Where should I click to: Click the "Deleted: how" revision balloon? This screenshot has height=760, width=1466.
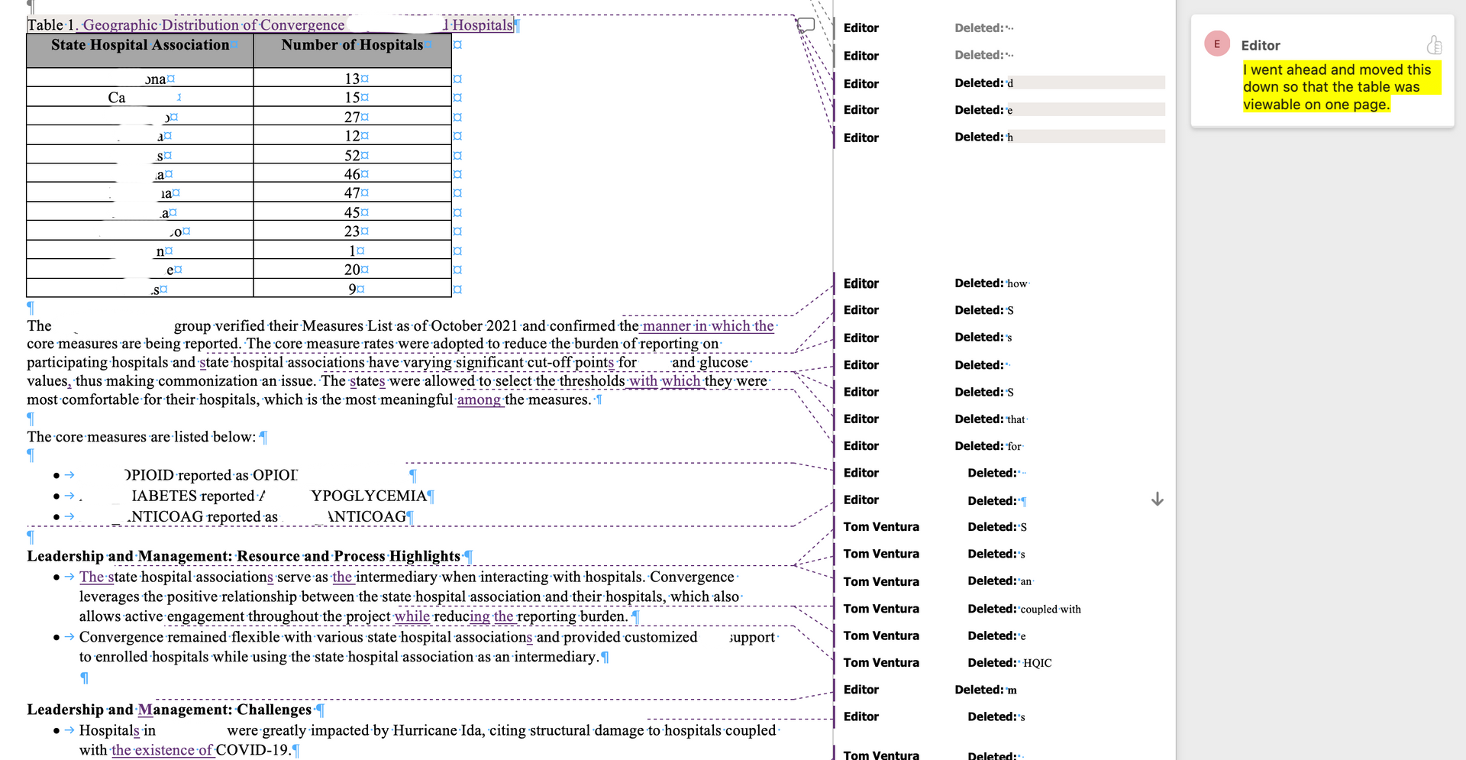(991, 283)
